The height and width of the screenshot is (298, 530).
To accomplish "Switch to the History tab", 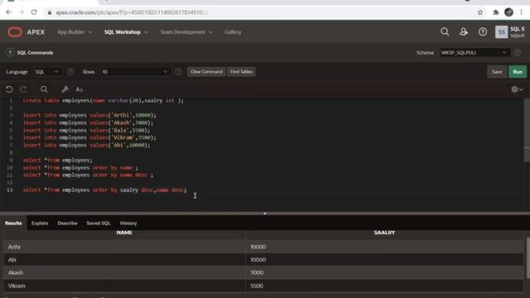I will (x=128, y=223).
